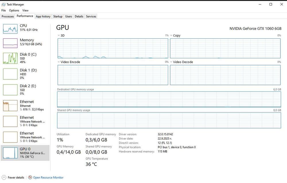Open Resource Monitor link
The height and width of the screenshot is (183, 287).
48,177
